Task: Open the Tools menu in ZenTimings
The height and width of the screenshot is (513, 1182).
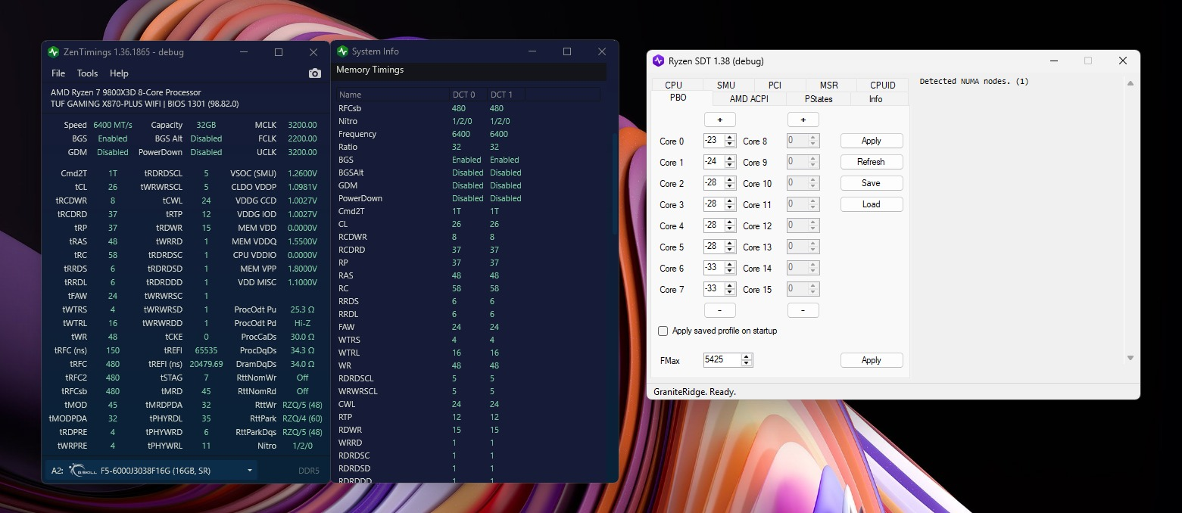Action: coord(87,73)
